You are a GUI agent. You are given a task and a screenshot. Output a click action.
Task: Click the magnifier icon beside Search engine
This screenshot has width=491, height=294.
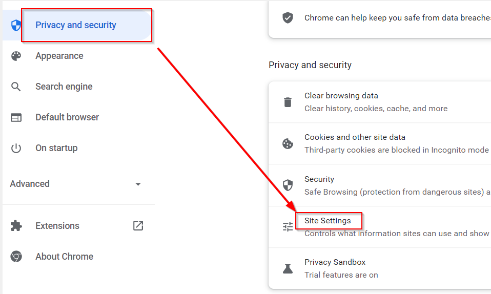tap(16, 87)
